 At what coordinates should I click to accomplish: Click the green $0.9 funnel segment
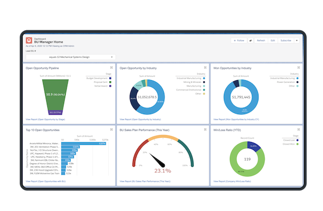click(55, 95)
